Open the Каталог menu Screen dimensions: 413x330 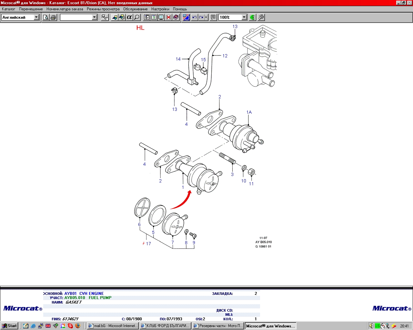tap(9, 9)
